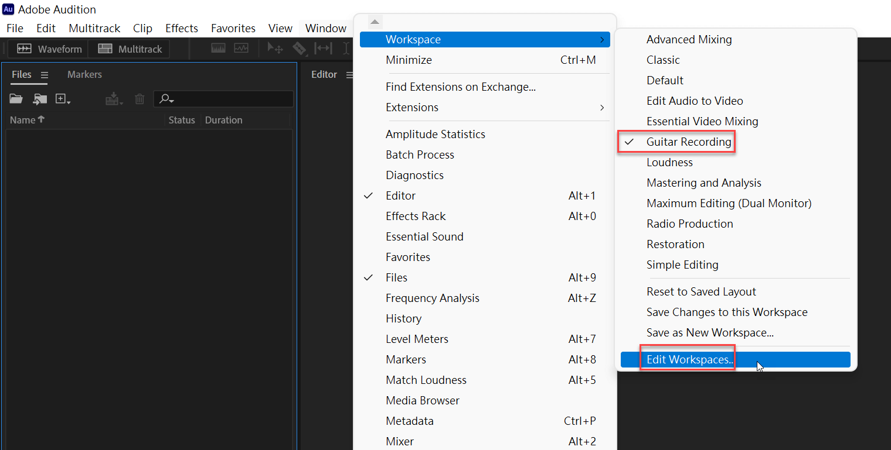Show the History panel
891x450 pixels.
tap(485, 319)
